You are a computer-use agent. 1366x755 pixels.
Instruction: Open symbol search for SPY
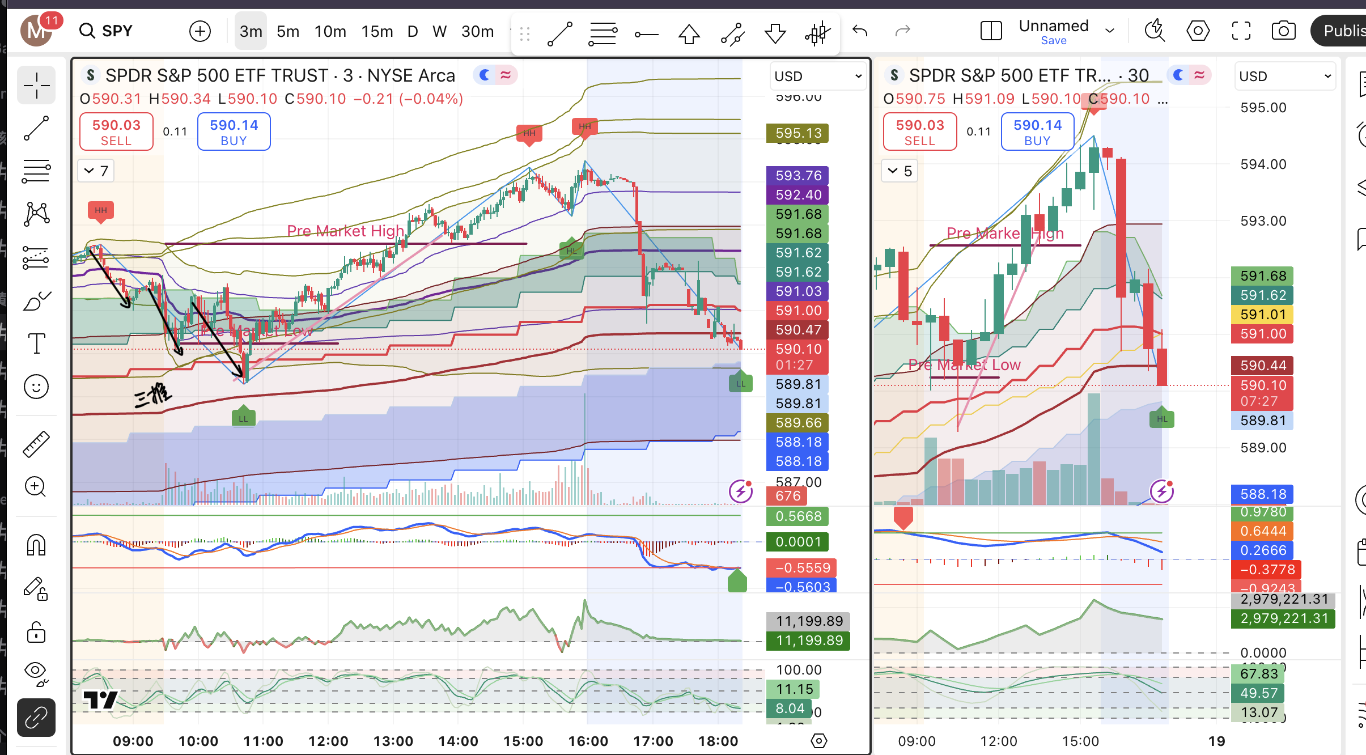tap(105, 31)
